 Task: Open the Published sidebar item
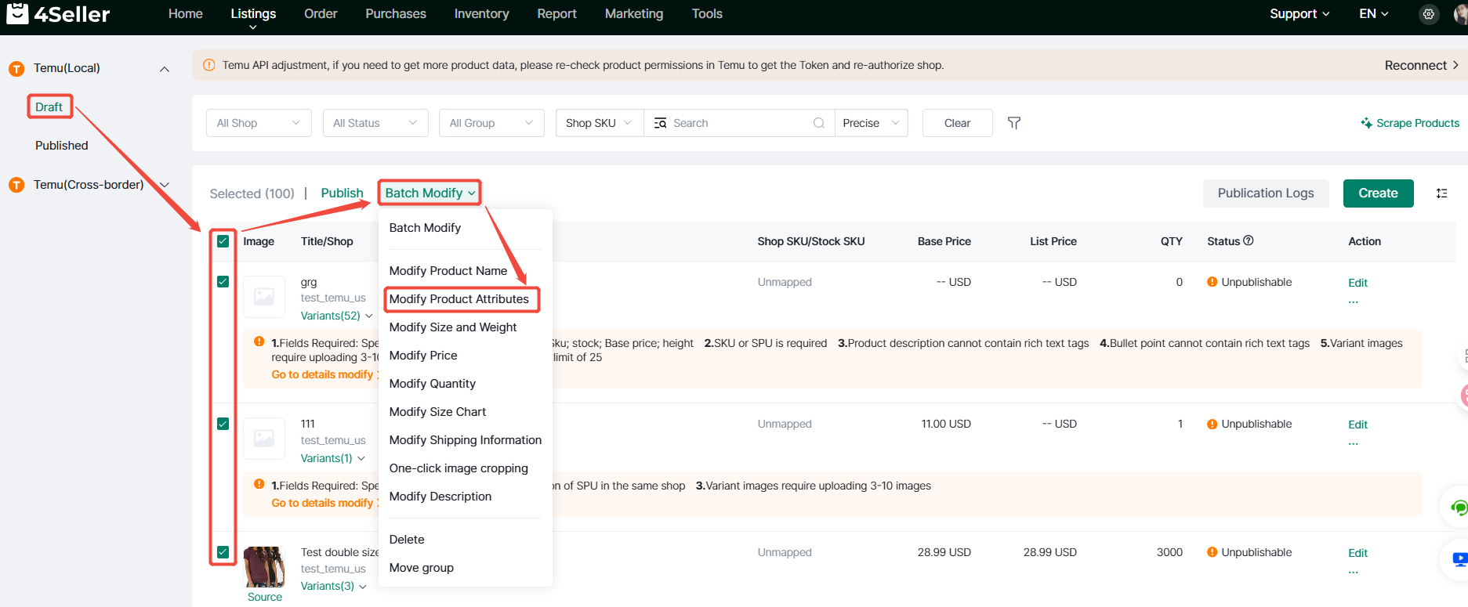[x=61, y=146]
